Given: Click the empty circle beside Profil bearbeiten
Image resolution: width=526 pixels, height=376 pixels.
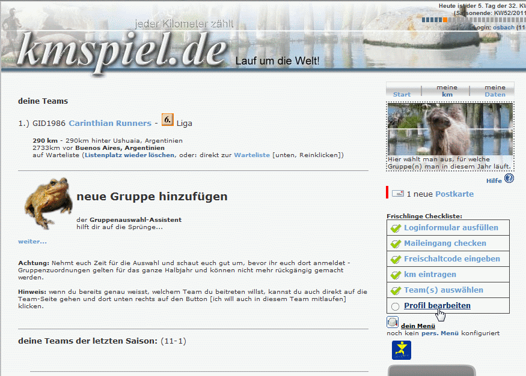Looking at the screenshot, I should [395, 306].
